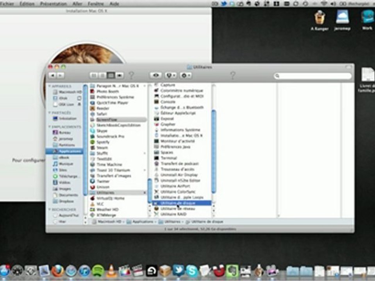The height and width of the screenshot is (281, 375).
Task: Select Soundtrack Pro application
Action: (x=110, y=137)
